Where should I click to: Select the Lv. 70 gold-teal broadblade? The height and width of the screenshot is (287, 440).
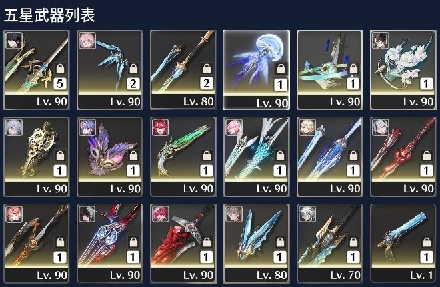(330, 243)
